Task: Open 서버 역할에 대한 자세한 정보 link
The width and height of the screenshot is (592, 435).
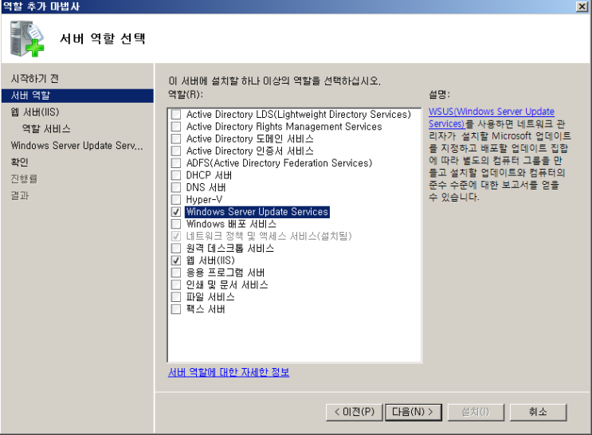Action: click(229, 372)
